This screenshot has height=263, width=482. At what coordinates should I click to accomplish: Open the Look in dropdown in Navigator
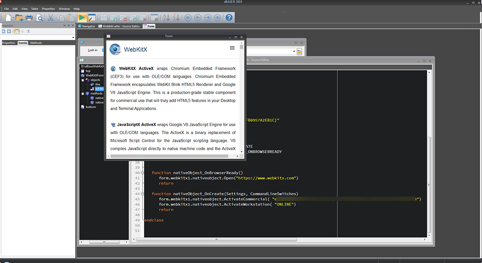(x=295, y=51)
